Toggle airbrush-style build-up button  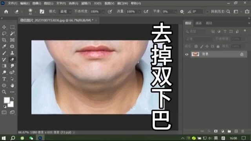[x=146, y=11]
